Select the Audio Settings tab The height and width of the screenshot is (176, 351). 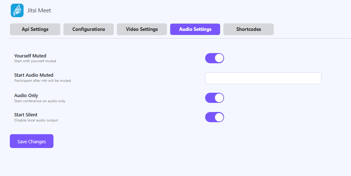[195, 29]
